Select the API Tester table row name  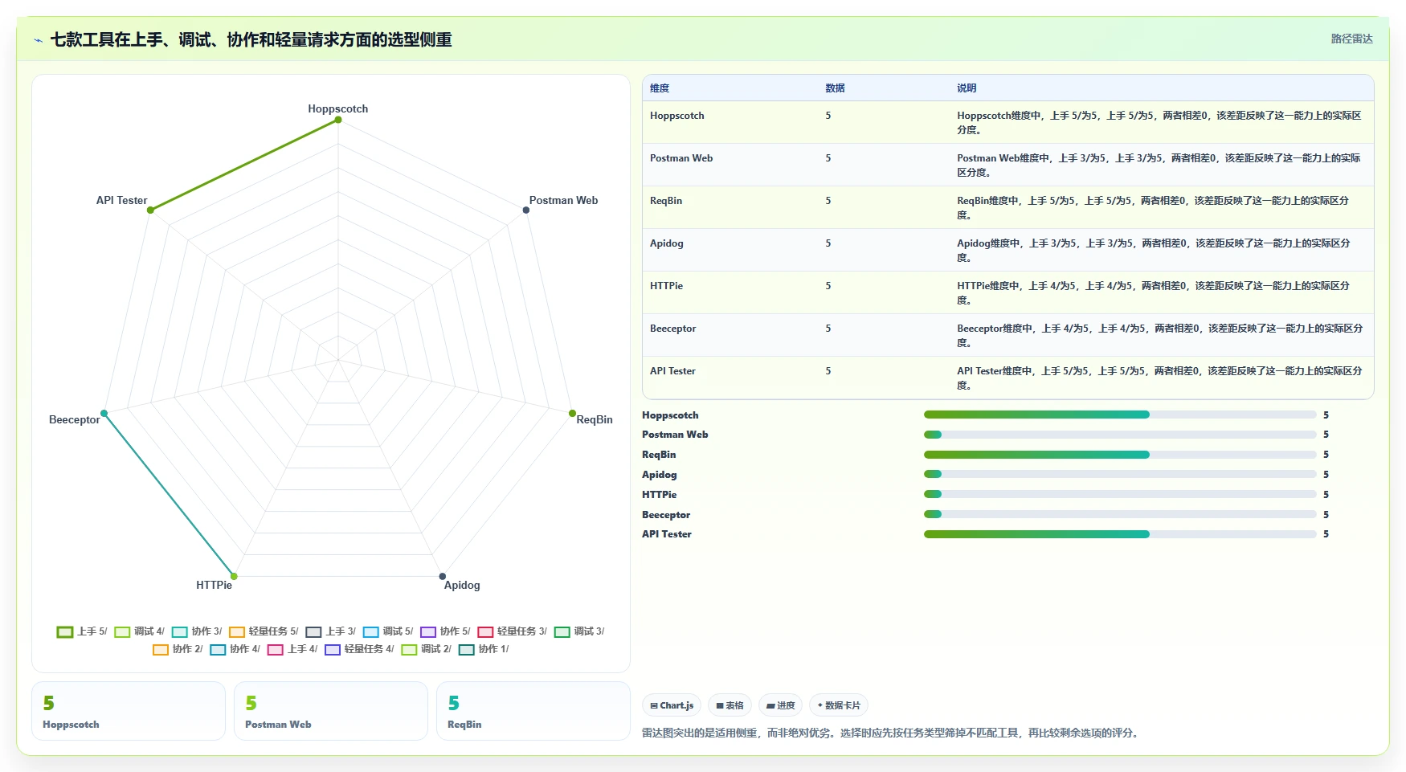point(673,371)
